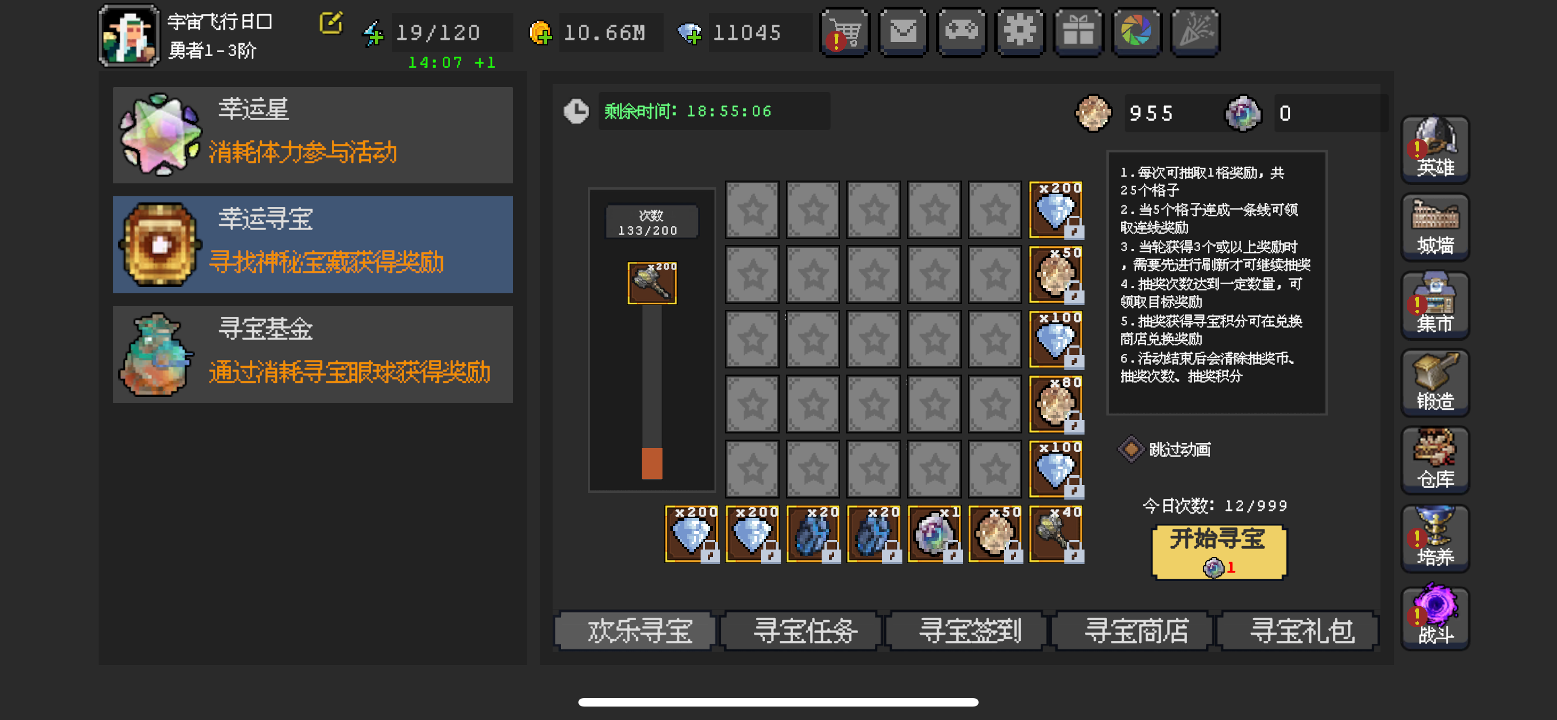
Task: Click the edit name pencil icon
Action: pos(331,24)
